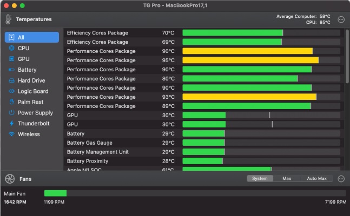Click the Logic Board sidebar icon
Viewport: 350px width, 216px height.
[11, 91]
